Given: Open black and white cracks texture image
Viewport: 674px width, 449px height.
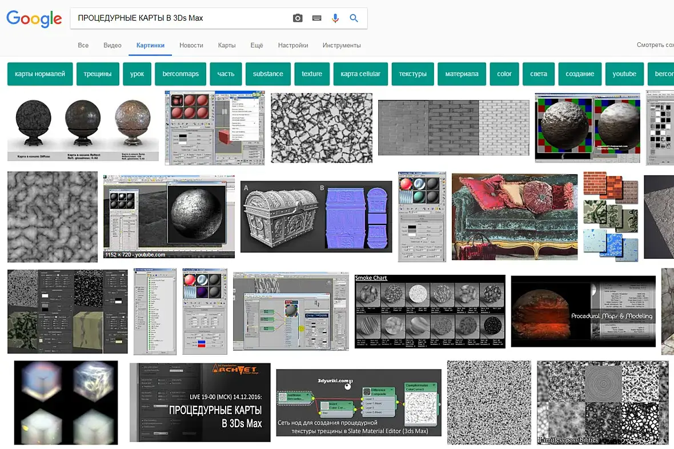Looking at the screenshot, I should [322, 128].
